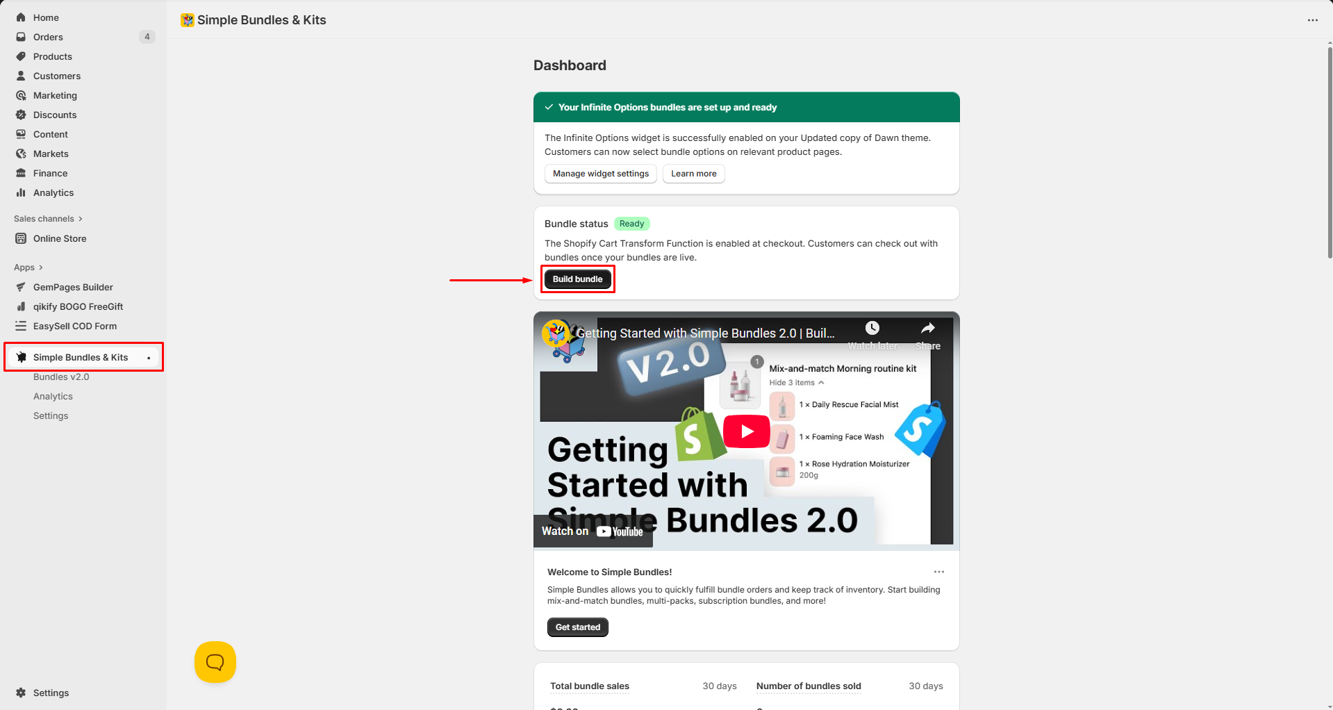Click Manage widget settings button
The height and width of the screenshot is (710, 1333).
point(601,174)
